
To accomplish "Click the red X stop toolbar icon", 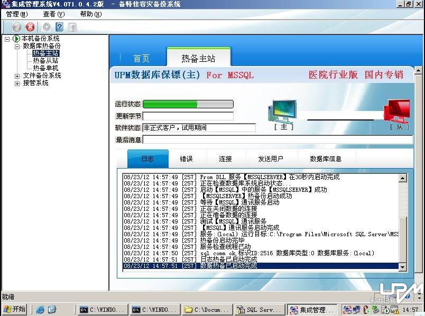I will click(30, 27).
